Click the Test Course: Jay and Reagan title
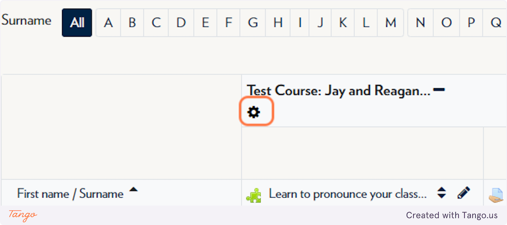This screenshot has height=225, width=507. [x=339, y=90]
